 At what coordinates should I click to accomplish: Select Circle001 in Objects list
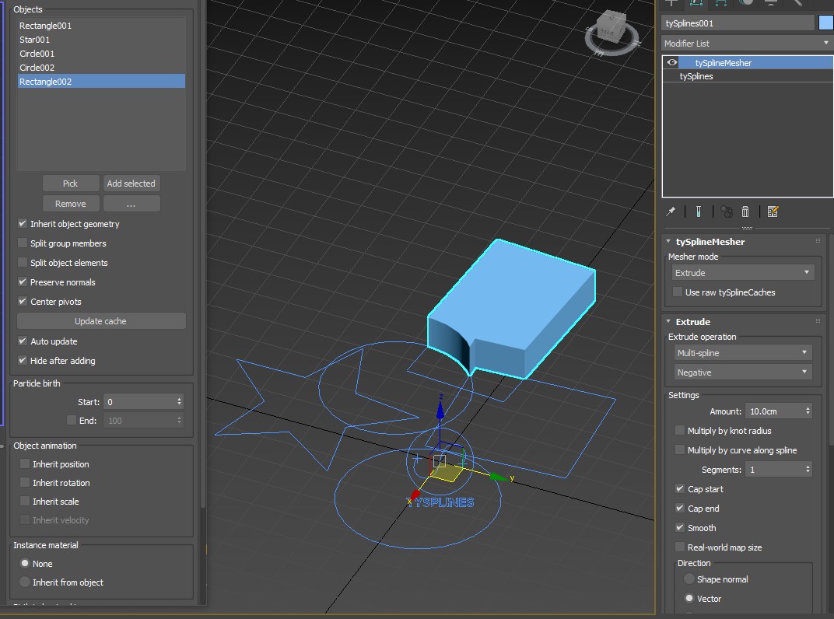coord(101,53)
